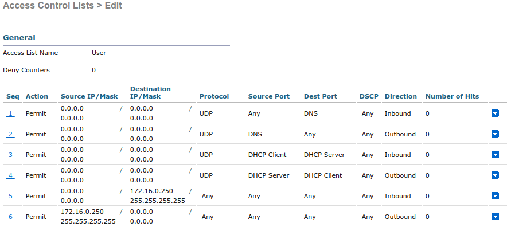The width and height of the screenshot is (507, 231).
Task: Open dropdown arrow for rule sequence 1
Action: (496, 113)
